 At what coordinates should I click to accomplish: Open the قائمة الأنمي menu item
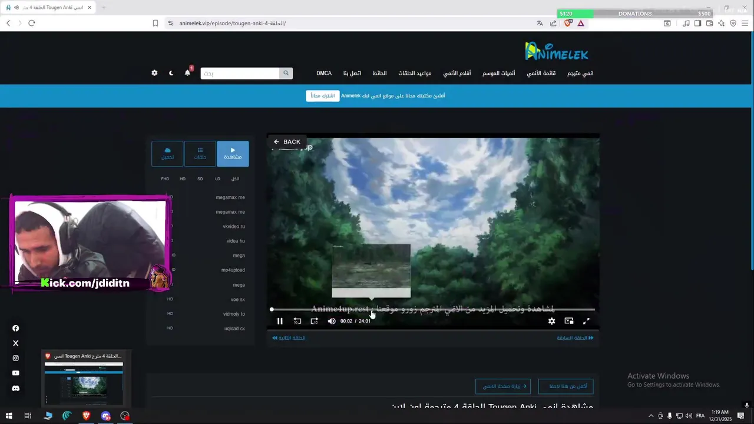[x=541, y=73]
